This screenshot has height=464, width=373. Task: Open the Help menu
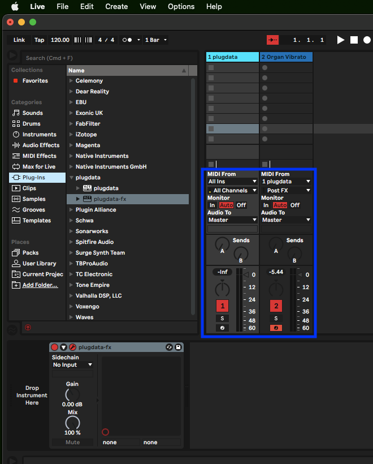(214, 7)
